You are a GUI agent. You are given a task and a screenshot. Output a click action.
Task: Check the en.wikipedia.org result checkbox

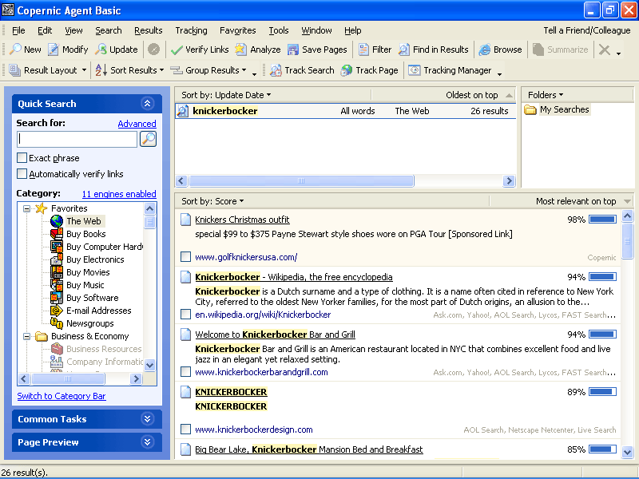pos(185,314)
